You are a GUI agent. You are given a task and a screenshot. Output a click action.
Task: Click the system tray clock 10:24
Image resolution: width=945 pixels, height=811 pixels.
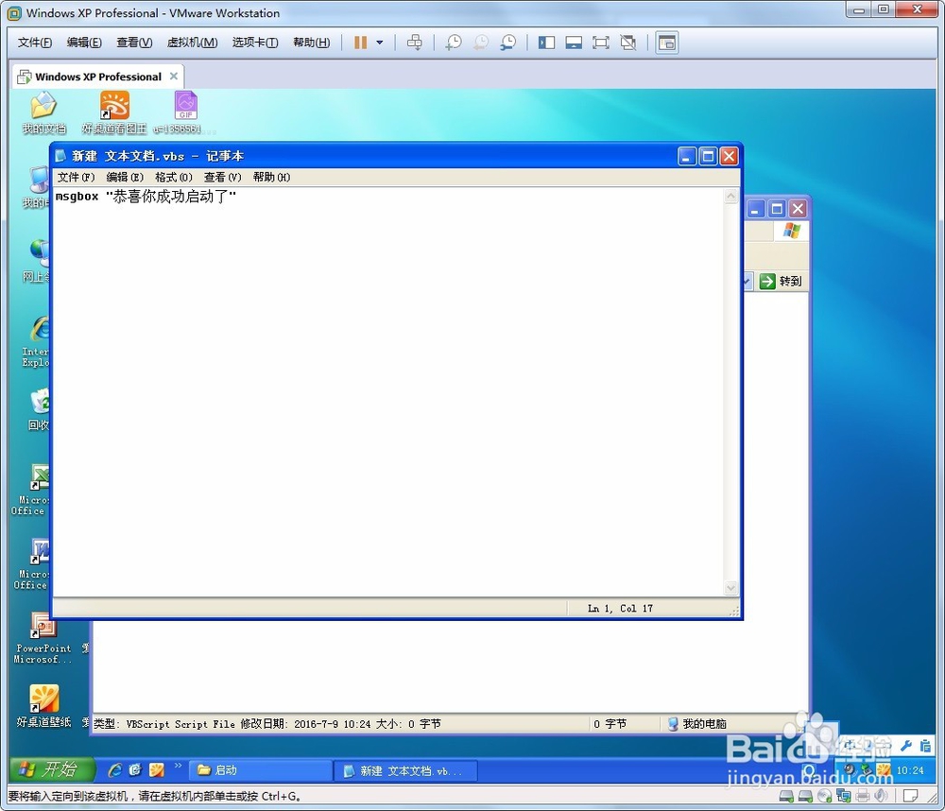pyautogui.click(x=909, y=770)
